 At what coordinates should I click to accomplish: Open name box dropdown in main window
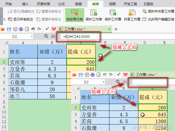click(x=32, y=37)
